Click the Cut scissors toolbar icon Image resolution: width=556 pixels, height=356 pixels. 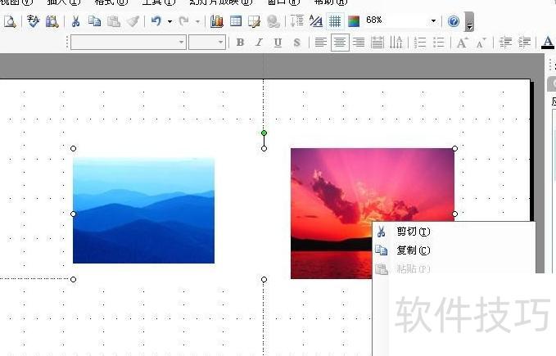pyautogui.click(x=75, y=21)
